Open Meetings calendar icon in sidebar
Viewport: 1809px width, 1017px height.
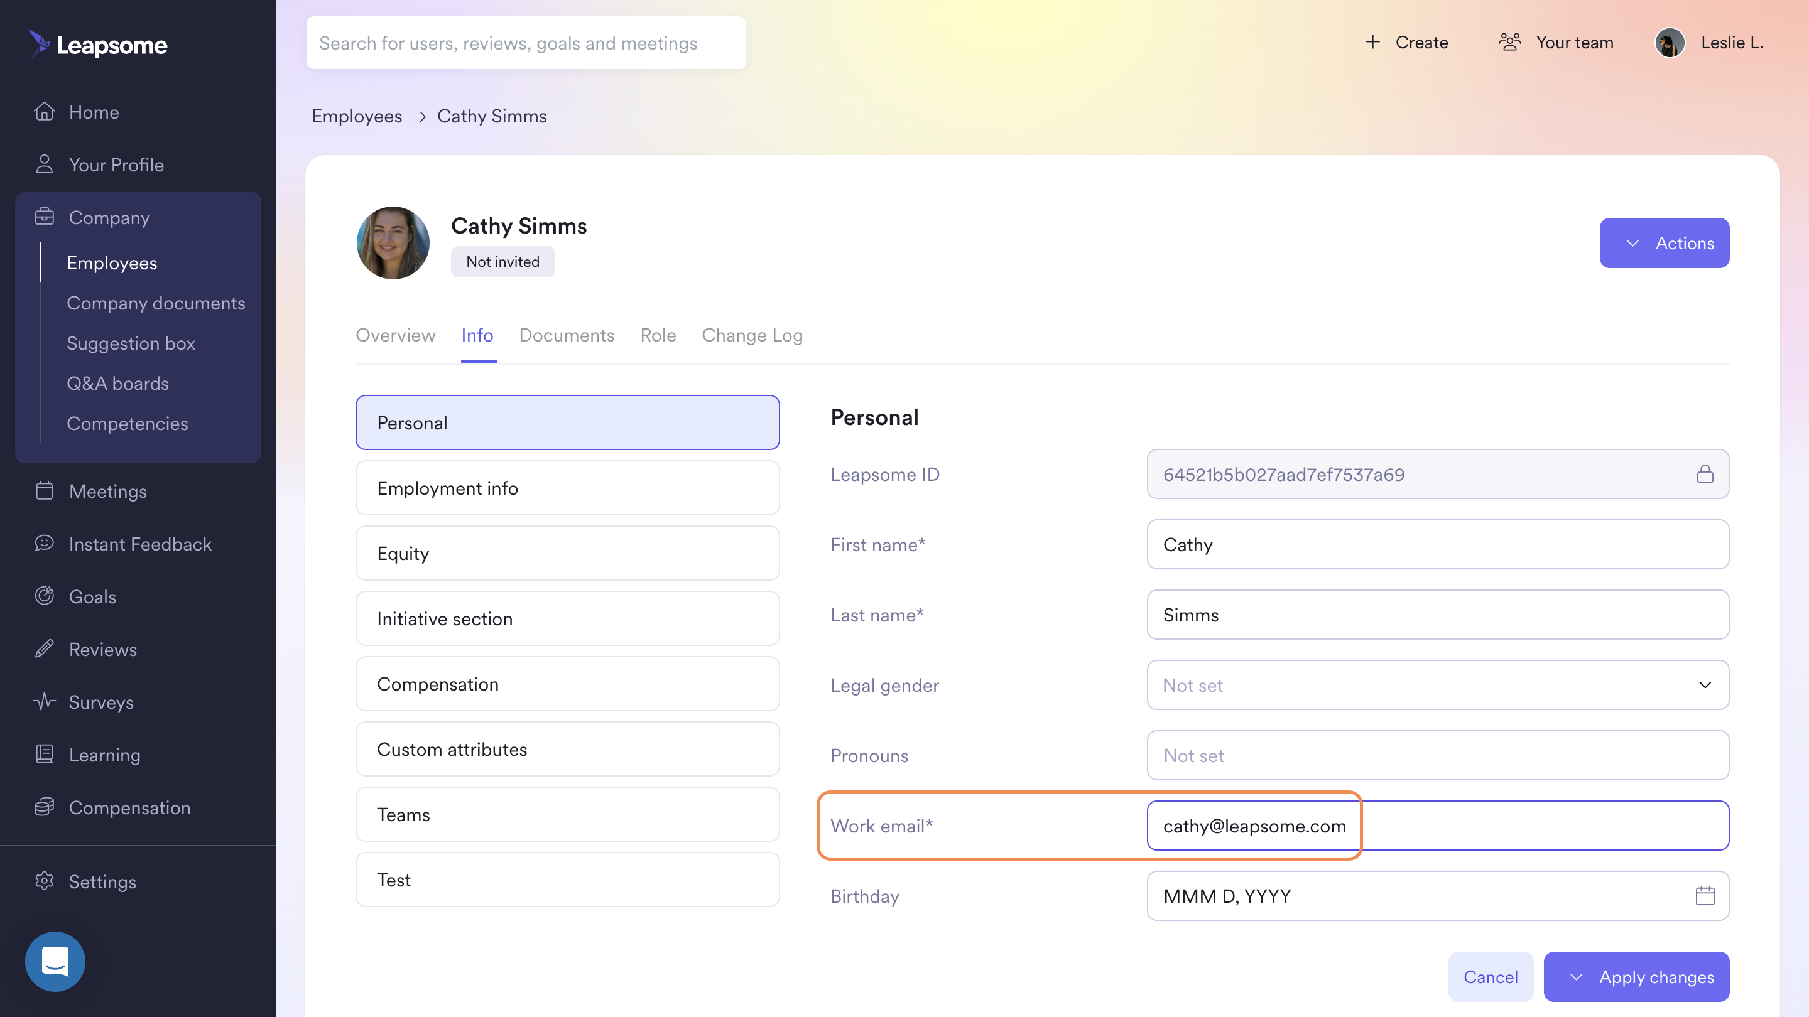coord(44,490)
